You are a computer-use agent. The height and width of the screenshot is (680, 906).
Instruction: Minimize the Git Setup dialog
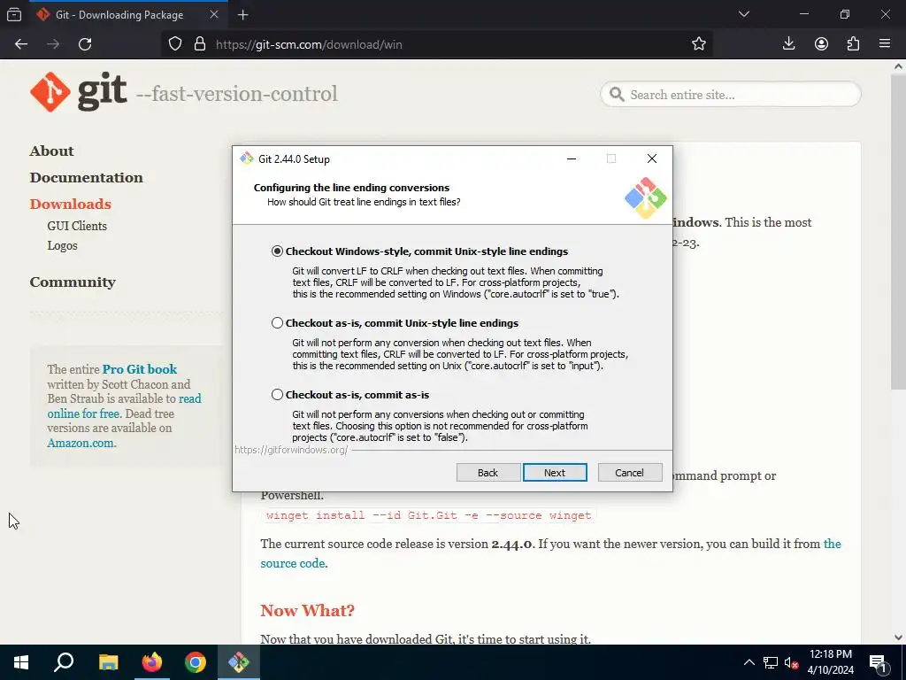click(x=572, y=158)
